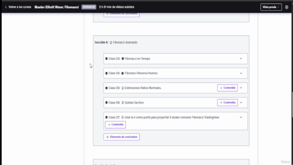Click the section title Fibonacci Avanzado

pyautogui.click(x=125, y=43)
